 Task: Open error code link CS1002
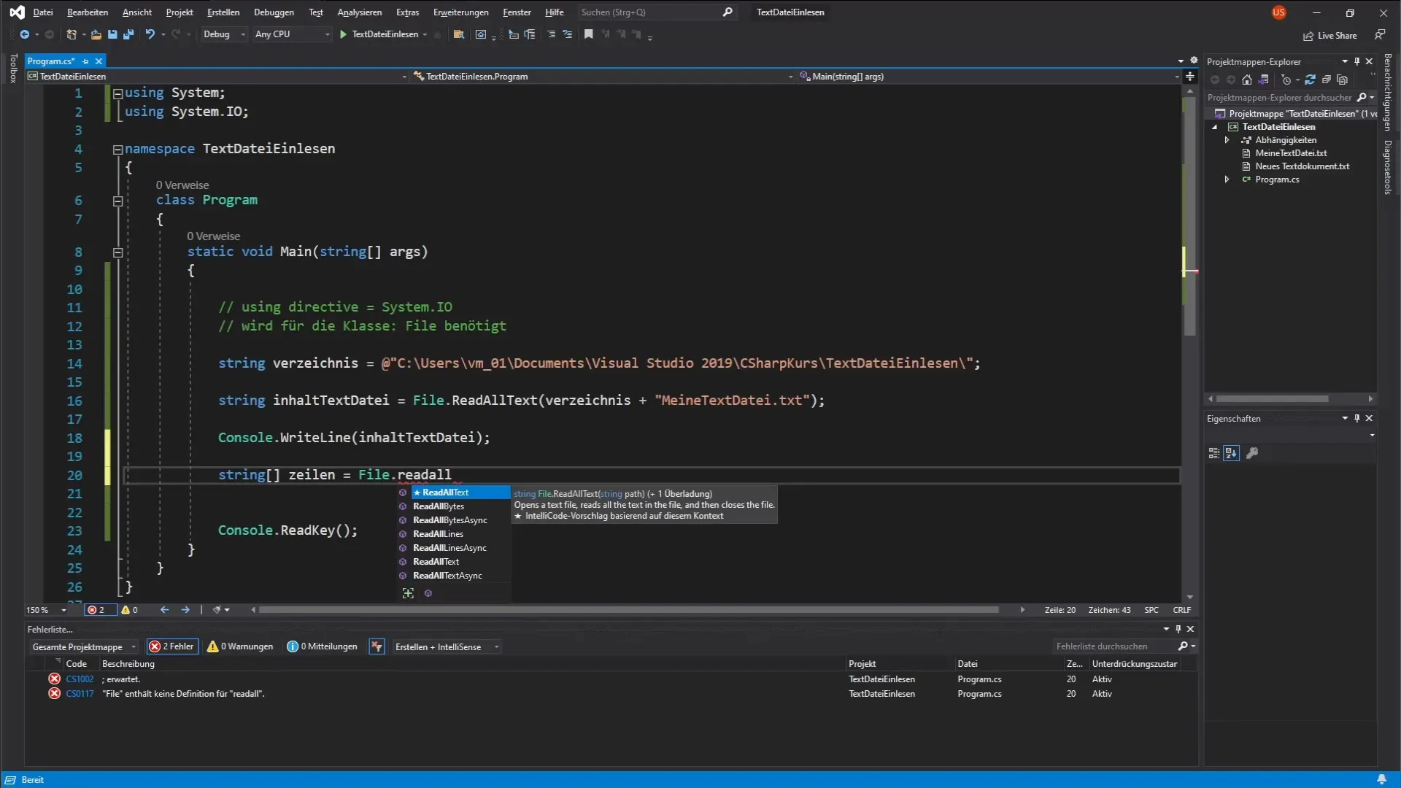coord(80,679)
